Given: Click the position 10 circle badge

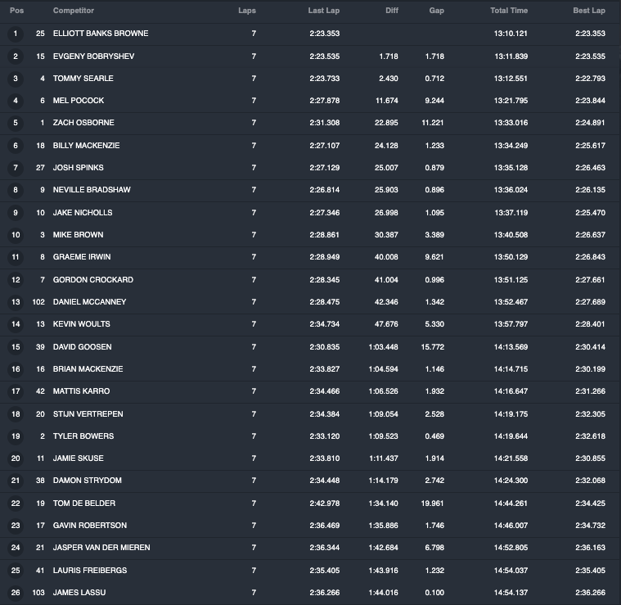Looking at the screenshot, I should click(x=16, y=235).
